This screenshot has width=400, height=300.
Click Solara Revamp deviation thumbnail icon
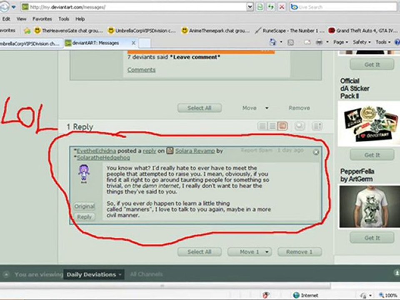170,151
